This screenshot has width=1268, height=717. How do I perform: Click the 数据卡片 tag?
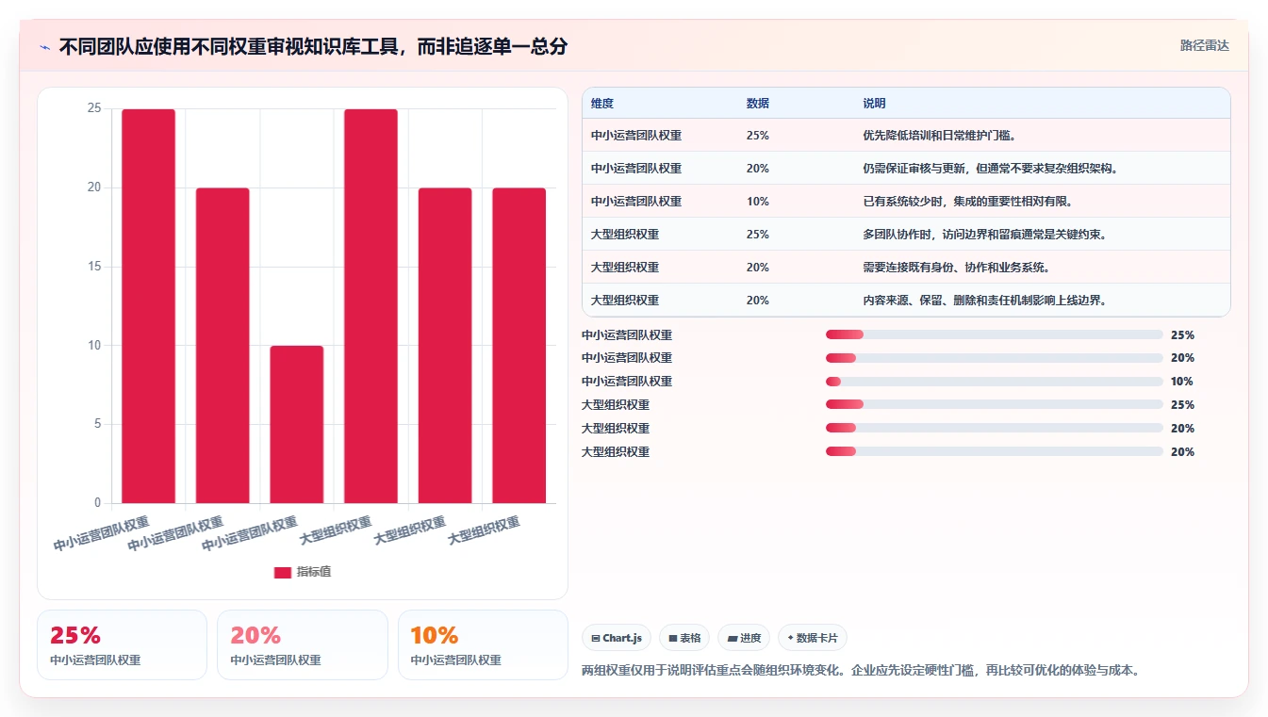(812, 638)
